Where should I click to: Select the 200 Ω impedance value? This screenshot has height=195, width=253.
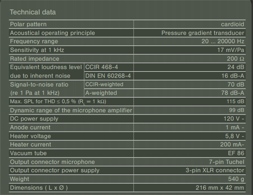[236, 59]
